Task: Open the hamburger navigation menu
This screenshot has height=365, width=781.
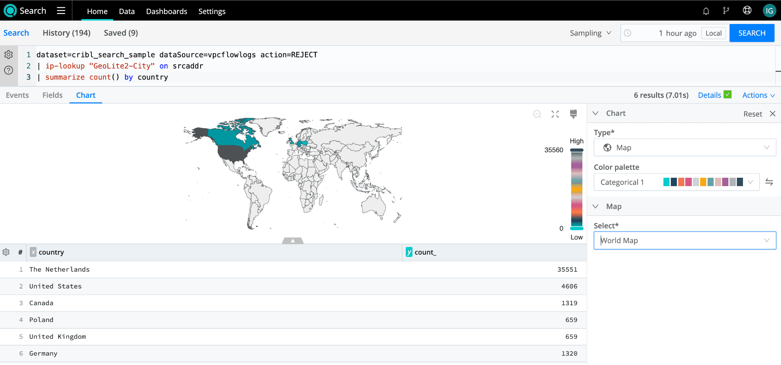Action: coord(61,11)
